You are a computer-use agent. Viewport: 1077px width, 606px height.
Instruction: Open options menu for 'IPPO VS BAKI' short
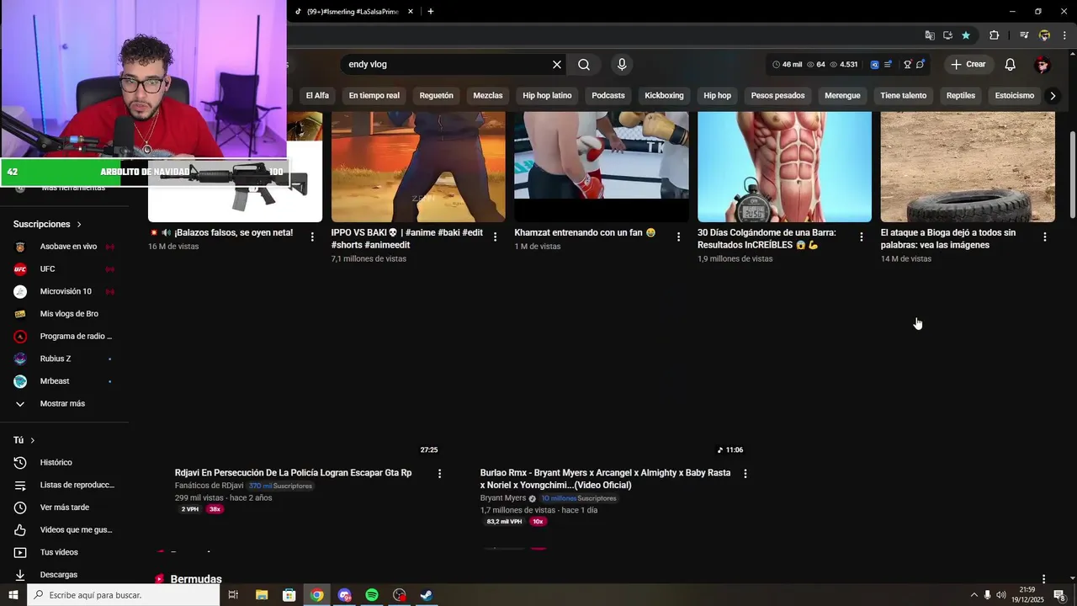click(x=495, y=237)
